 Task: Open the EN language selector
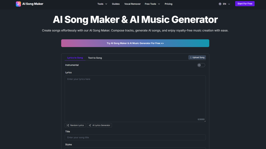click(224, 4)
